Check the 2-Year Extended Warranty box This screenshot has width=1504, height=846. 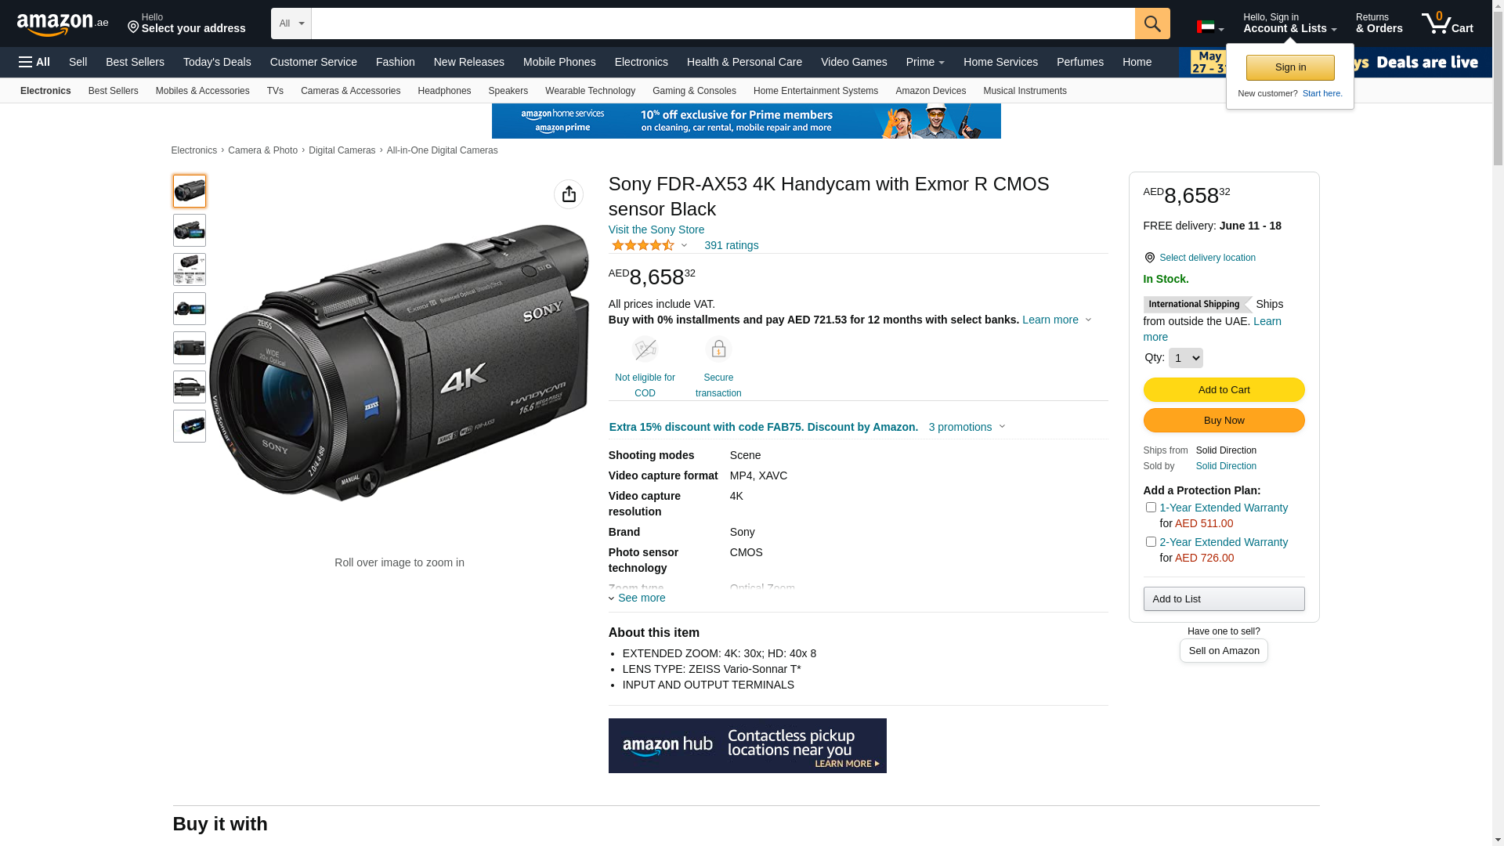coord(1150,542)
